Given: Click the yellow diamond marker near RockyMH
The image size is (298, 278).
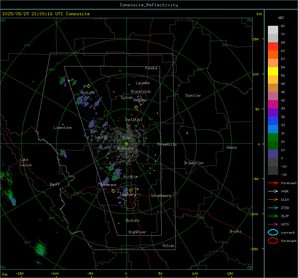Looking at the screenshot, I should [88, 86].
